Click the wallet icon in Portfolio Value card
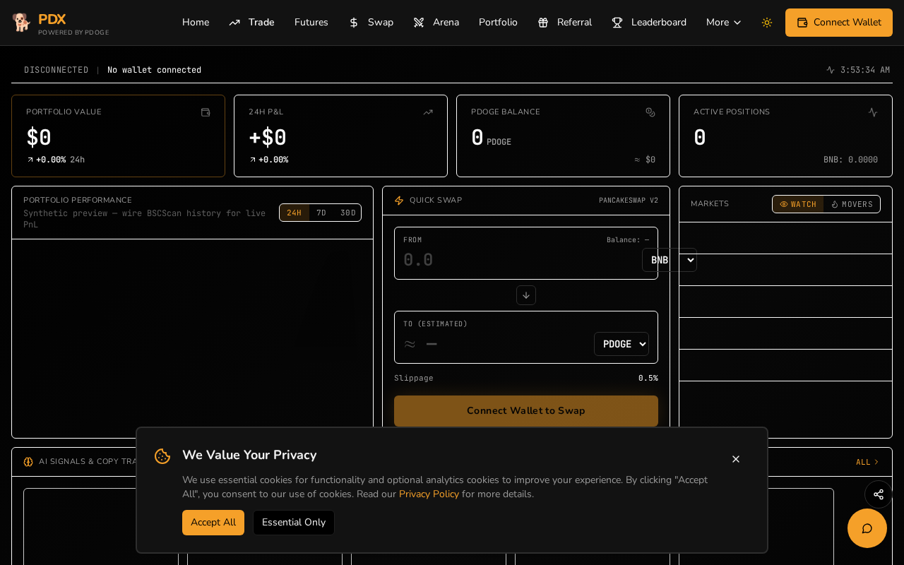This screenshot has width=904, height=565. tap(206, 112)
